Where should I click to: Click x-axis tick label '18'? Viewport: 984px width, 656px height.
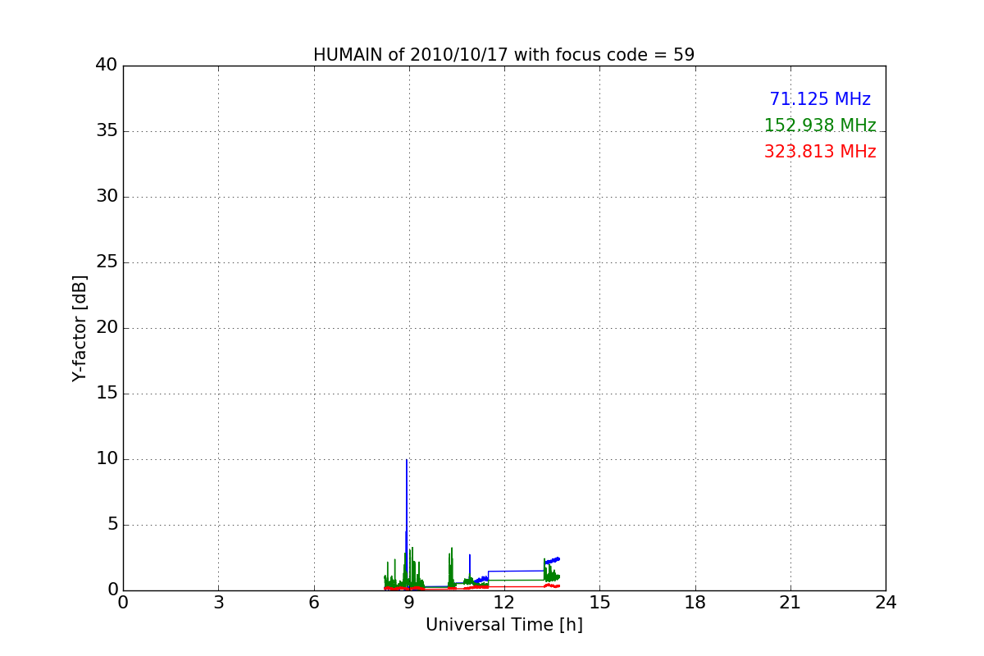coord(695,603)
